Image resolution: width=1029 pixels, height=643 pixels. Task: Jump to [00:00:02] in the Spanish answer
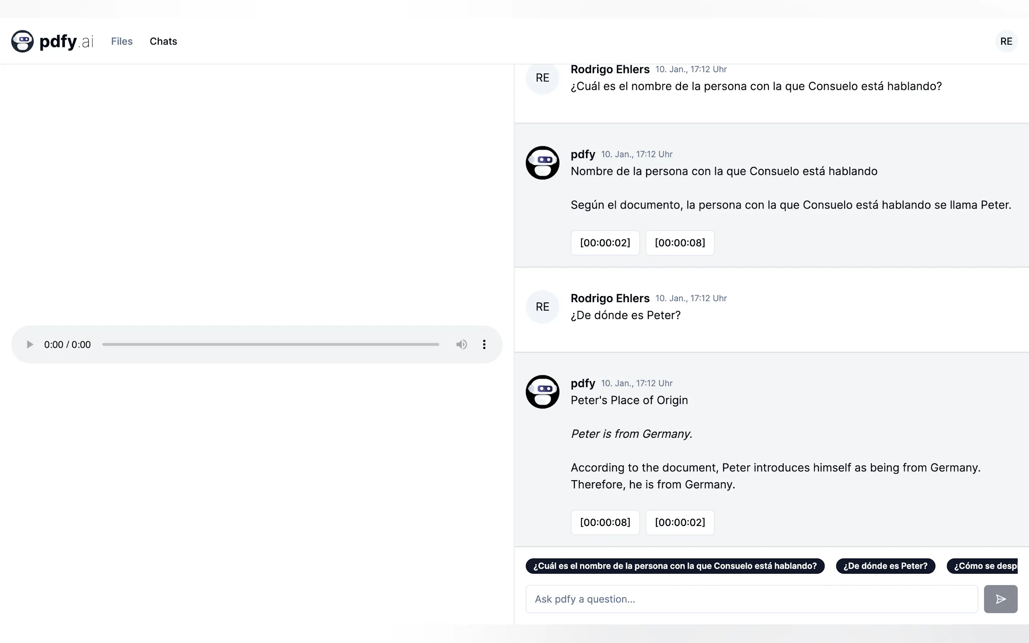605,243
